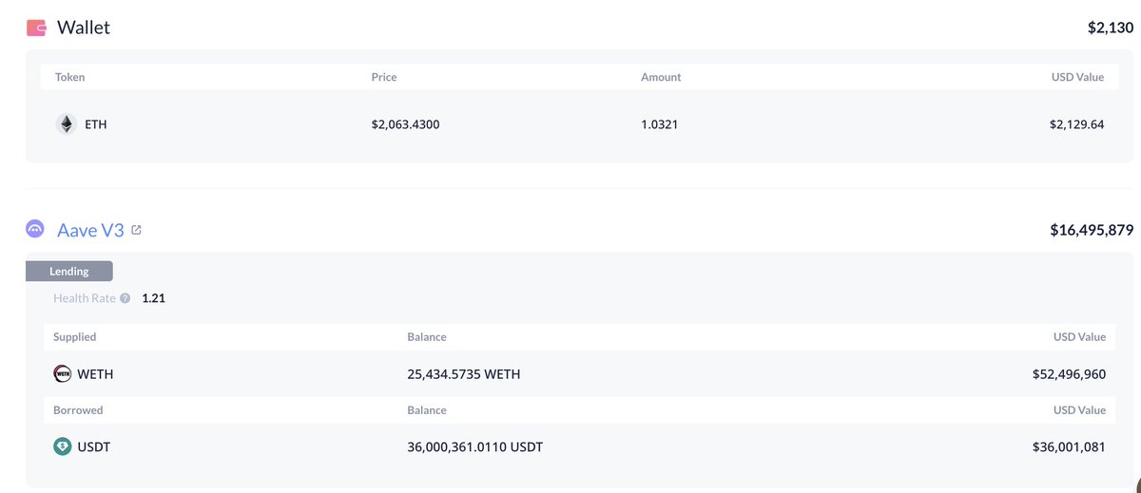This screenshot has height=493, width=1141.
Task: Click the ETH token icon
Action: click(x=66, y=124)
